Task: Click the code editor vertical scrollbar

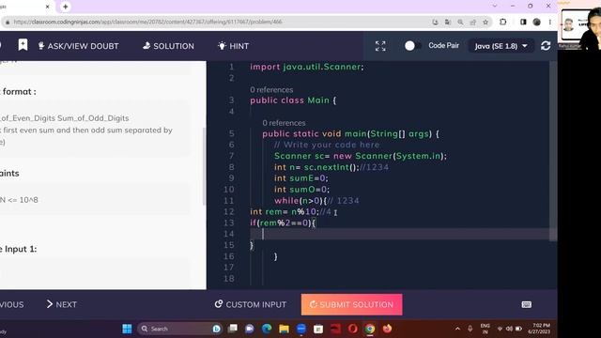Action: click(x=553, y=151)
